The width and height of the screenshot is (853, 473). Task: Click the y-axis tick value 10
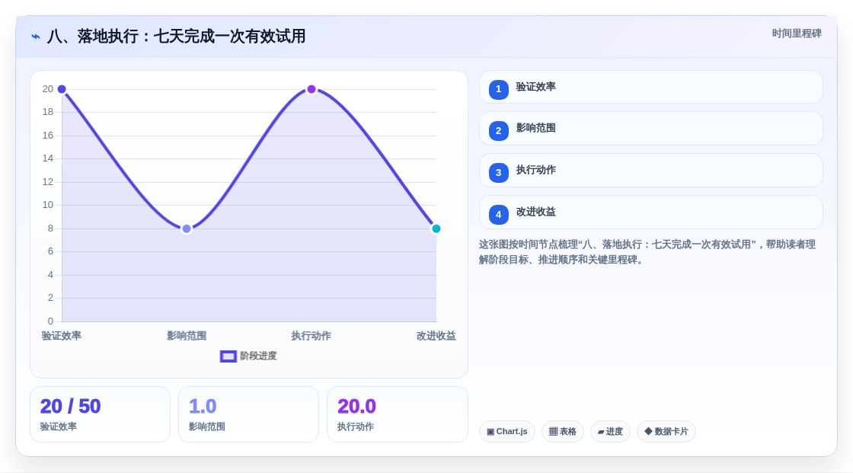tap(48, 205)
